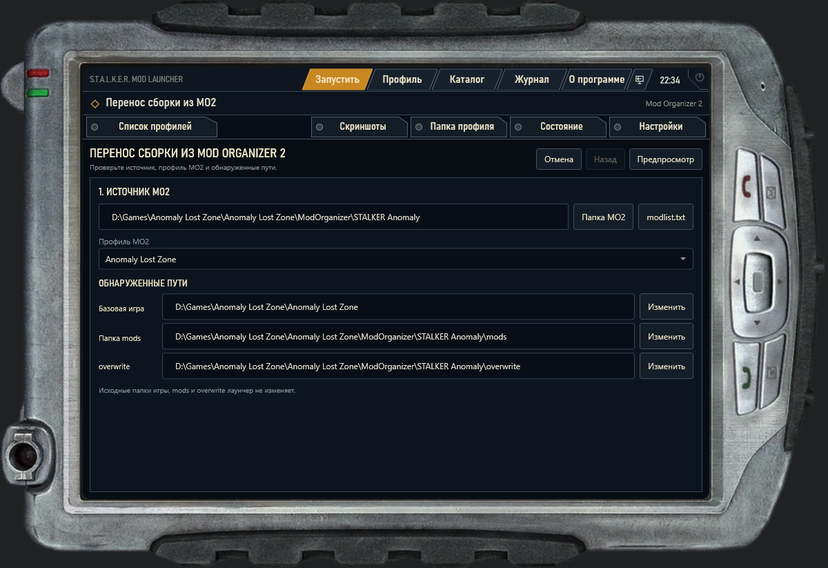
Task: Click the MO2 source path field
Action: point(333,217)
